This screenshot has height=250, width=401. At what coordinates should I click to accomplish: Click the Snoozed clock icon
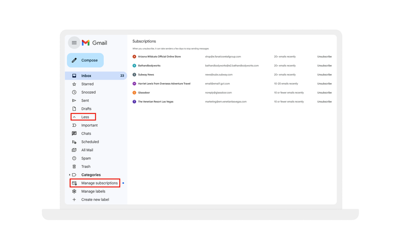74,92
